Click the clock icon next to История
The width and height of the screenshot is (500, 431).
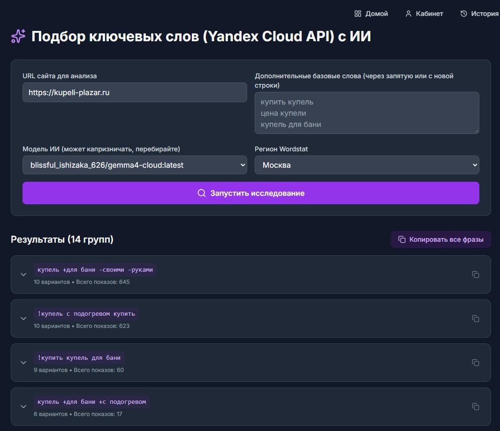point(463,14)
